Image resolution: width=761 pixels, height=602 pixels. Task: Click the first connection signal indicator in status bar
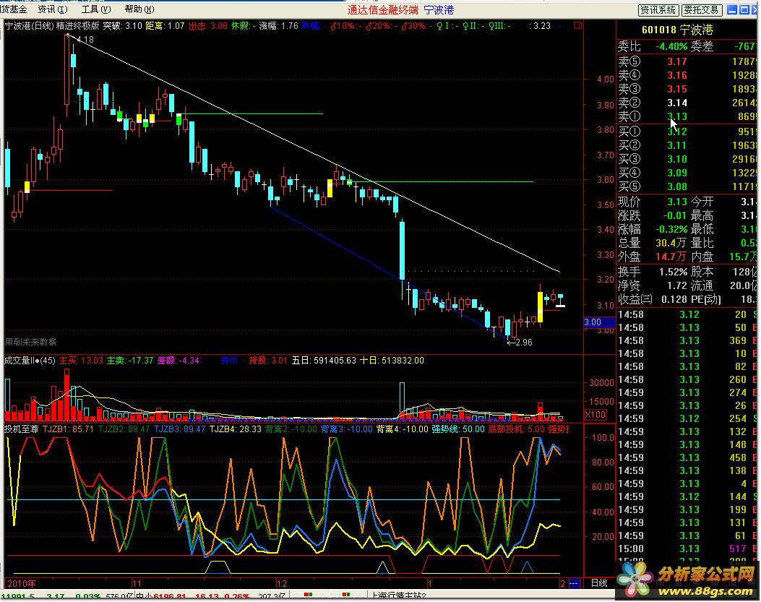308,595
